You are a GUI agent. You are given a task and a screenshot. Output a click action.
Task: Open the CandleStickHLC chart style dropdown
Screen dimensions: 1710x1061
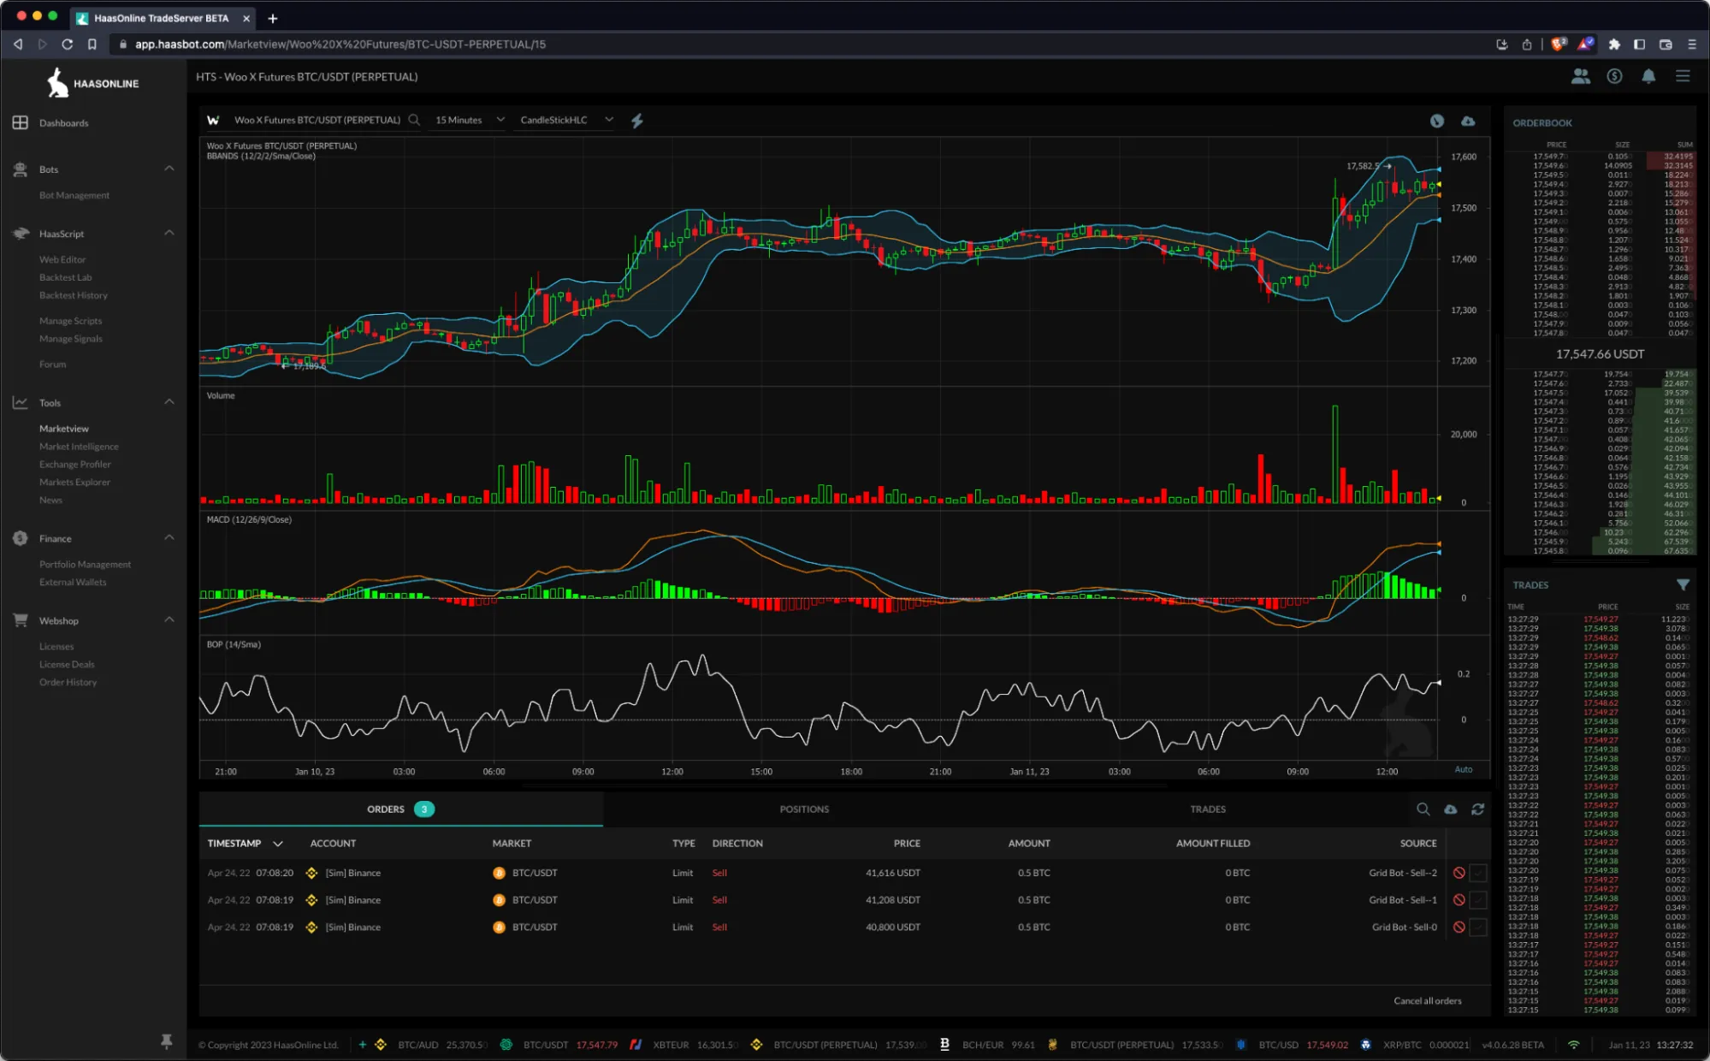[565, 120]
